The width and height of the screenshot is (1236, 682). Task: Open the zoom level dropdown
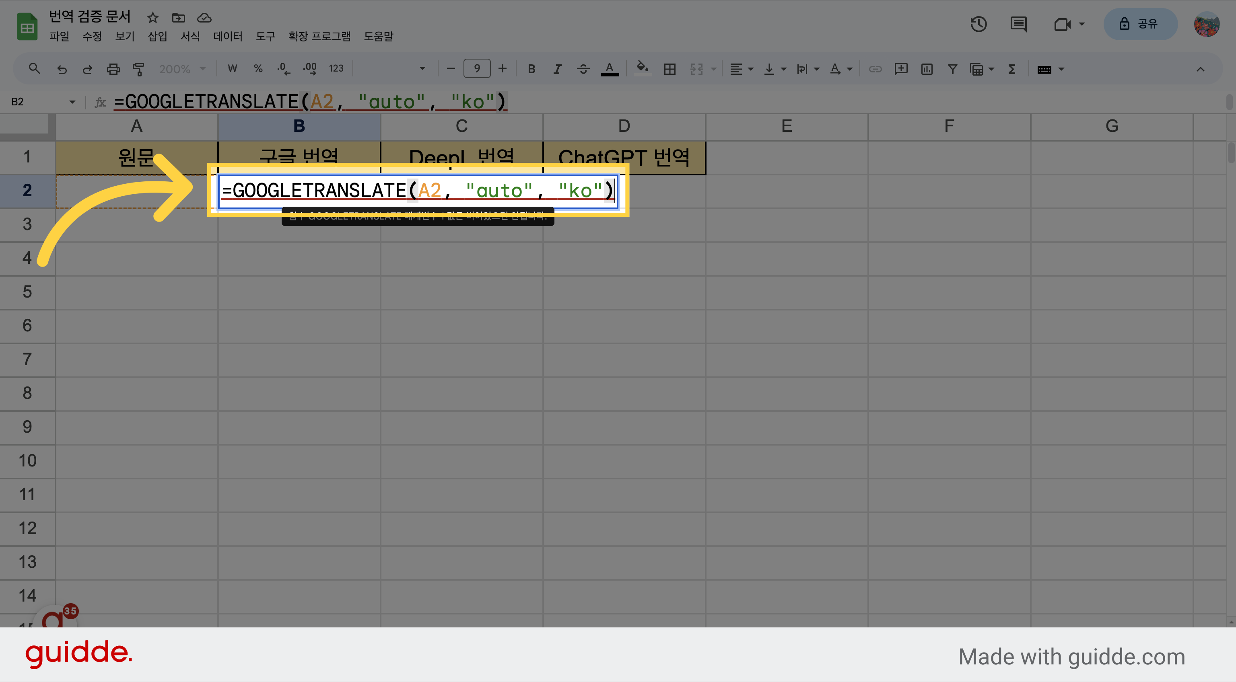(182, 69)
